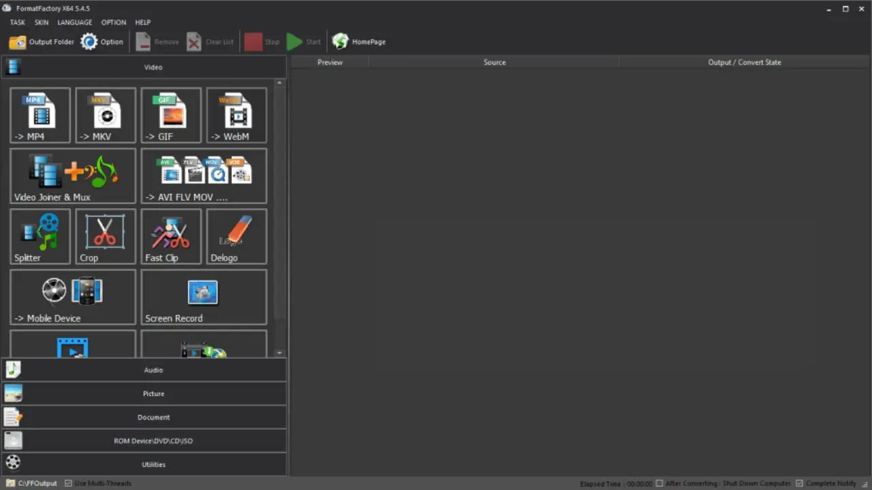This screenshot has height=490, width=872.
Task: Open the -> WebM conversion tool
Action: tap(236, 115)
